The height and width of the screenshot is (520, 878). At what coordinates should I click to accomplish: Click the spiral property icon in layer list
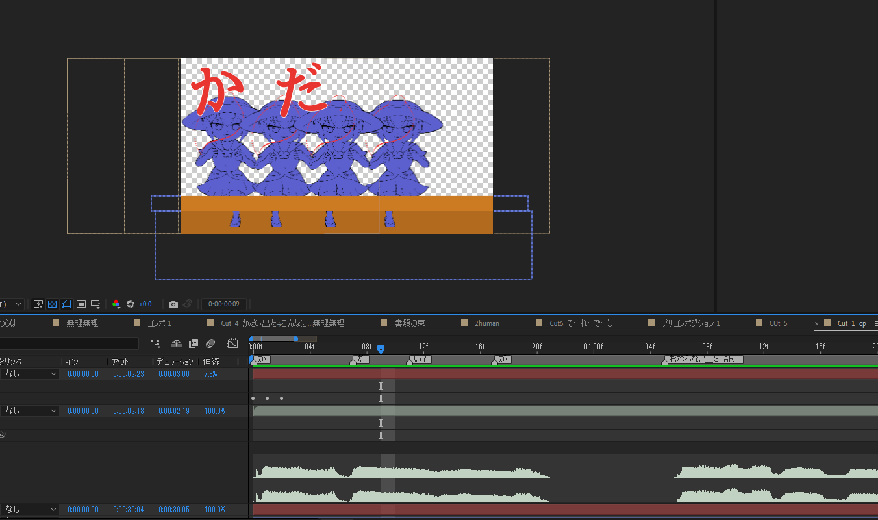tap(3, 435)
